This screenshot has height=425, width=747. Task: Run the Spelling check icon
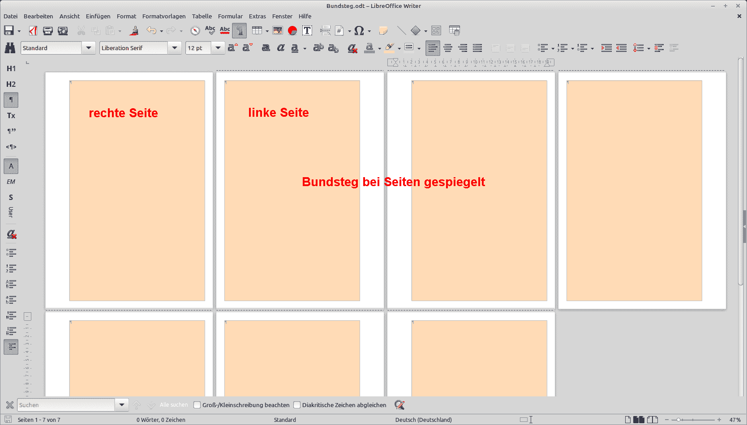pos(210,30)
